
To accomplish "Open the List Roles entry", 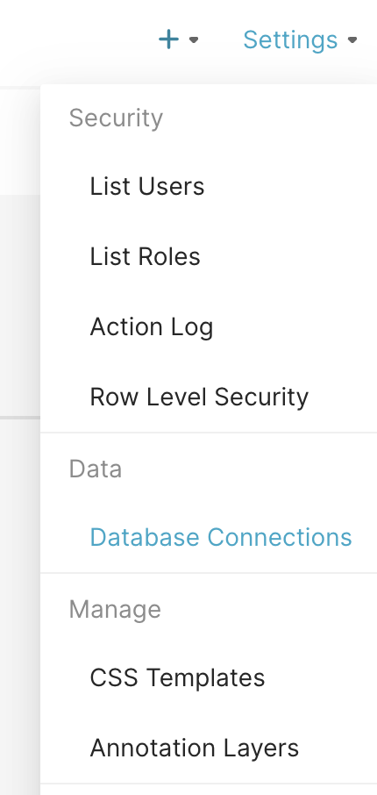I will [x=209, y=256].
